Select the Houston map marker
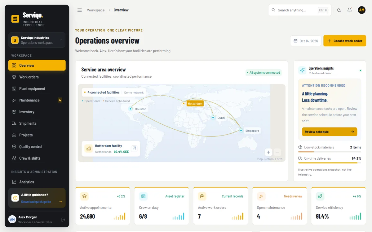Viewport: 372px width, 232px height. [131, 109]
